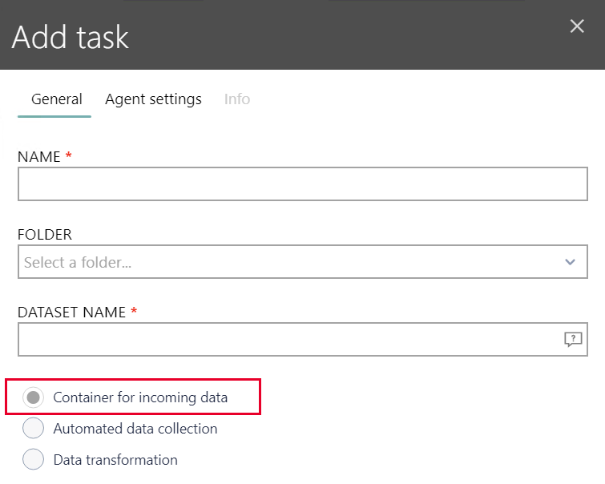
Task: Select the Container for incoming data radio button
Action: 34,397
